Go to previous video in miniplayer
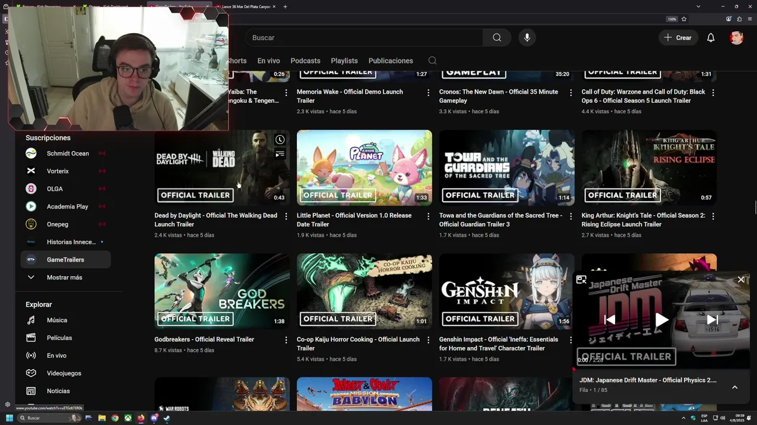This screenshot has height=425, width=757. [x=610, y=320]
